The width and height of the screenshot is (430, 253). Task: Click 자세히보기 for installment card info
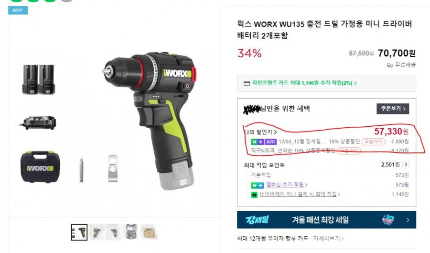coord(328,239)
